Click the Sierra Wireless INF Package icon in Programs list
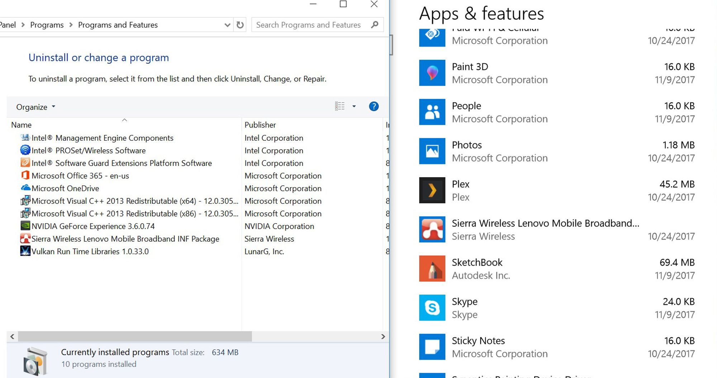Screen dimensions: 717x378 coord(25,238)
